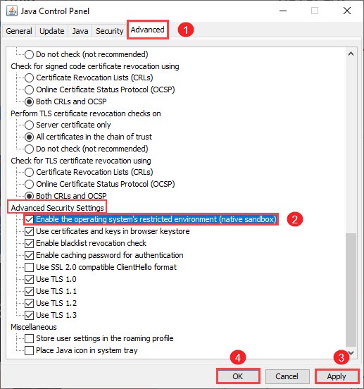The height and width of the screenshot is (389, 364).
Task: Click 'Check for signed code certificate revocation using'
Action: 95,66
